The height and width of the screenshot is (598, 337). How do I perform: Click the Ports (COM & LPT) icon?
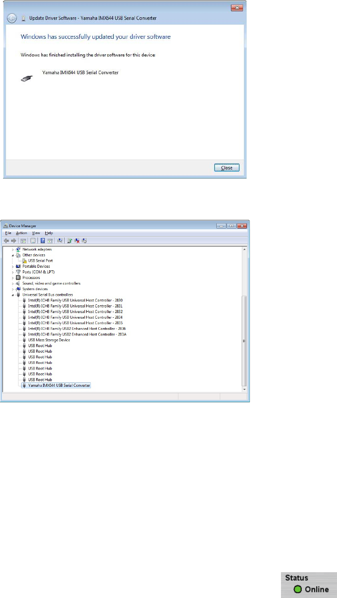pos(19,272)
